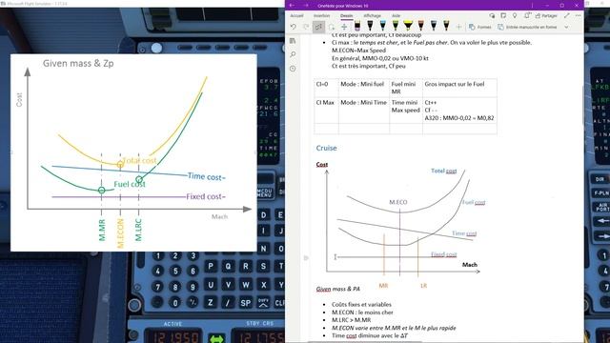Click MCDU letter key R
The height and width of the screenshot is (343, 610).
pyautogui.click(x=246, y=267)
